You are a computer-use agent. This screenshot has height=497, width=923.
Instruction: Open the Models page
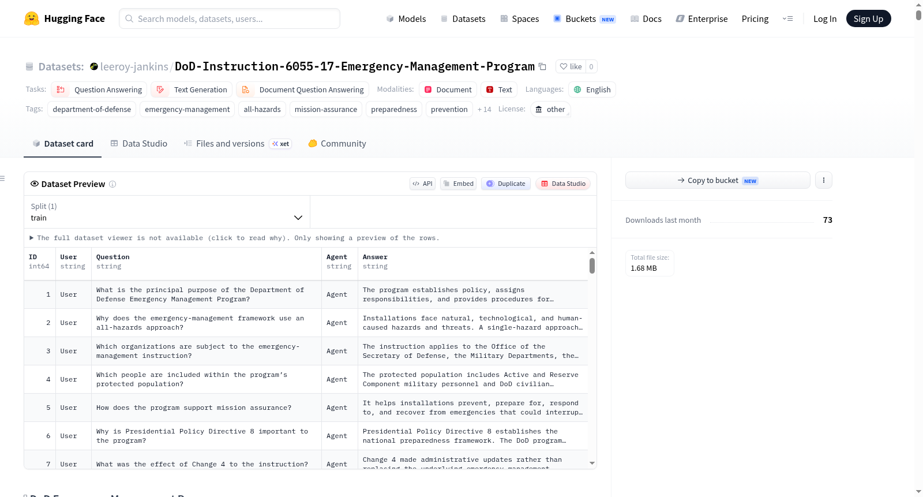click(x=406, y=19)
